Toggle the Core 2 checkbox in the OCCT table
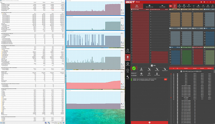The width and height of the screenshot is (215, 124). pyautogui.click(x=171, y=77)
